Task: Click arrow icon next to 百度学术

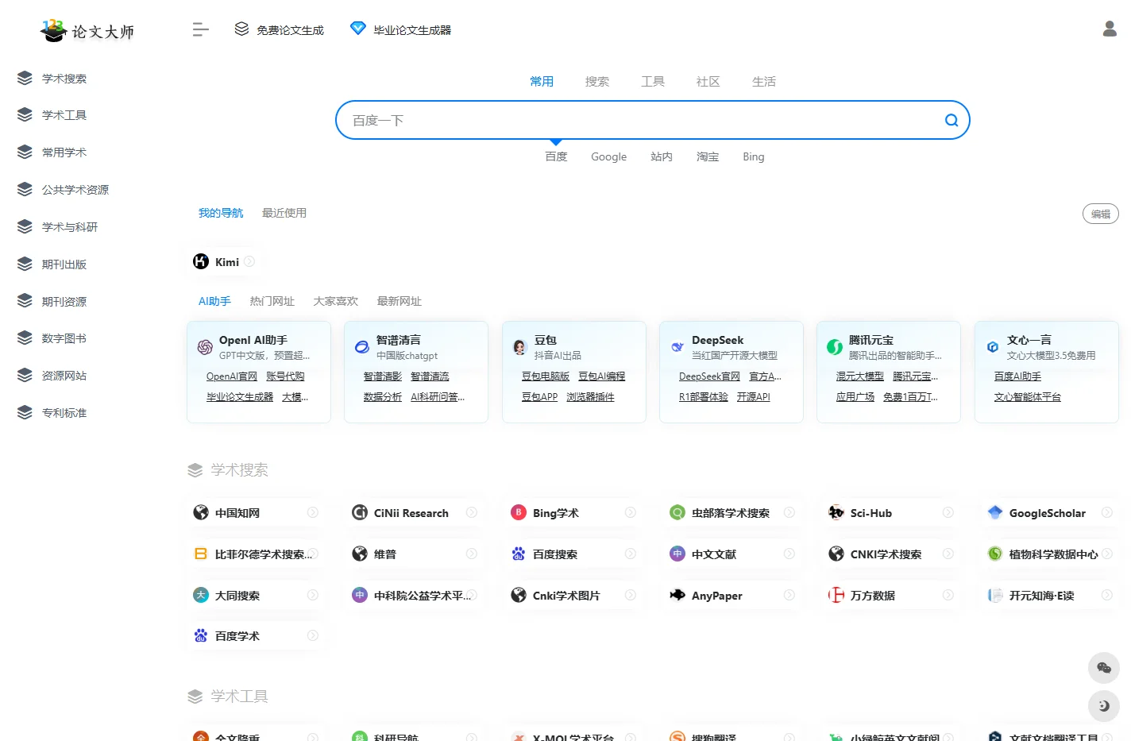Action: [313, 635]
